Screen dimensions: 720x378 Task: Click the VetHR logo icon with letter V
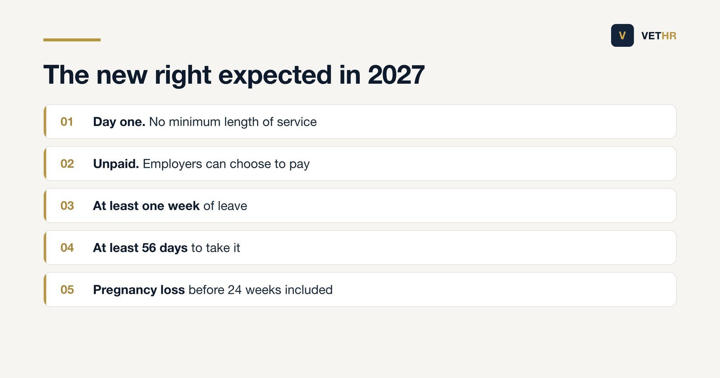[622, 36]
